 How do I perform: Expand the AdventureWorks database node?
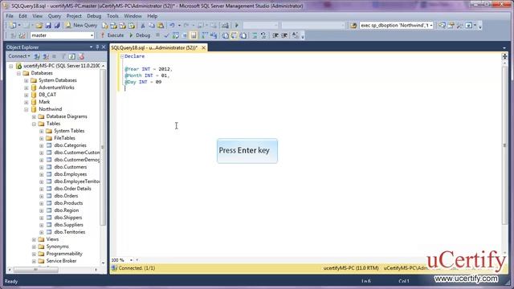(27, 88)
